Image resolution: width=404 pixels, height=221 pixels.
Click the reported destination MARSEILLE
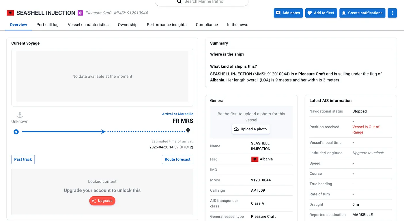coord(362,215)
